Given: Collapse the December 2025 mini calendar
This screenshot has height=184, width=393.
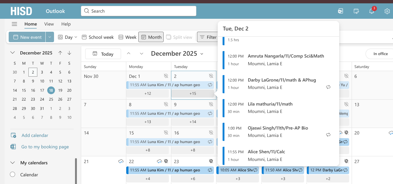Looking at the screenshot, I should click(13, 53).
